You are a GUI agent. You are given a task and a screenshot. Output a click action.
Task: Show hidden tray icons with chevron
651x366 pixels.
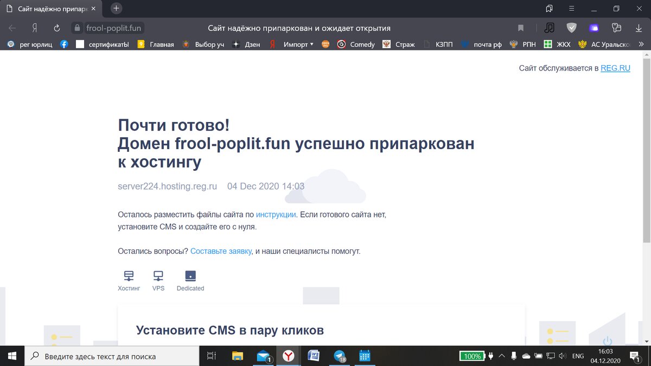coord(501,356)
